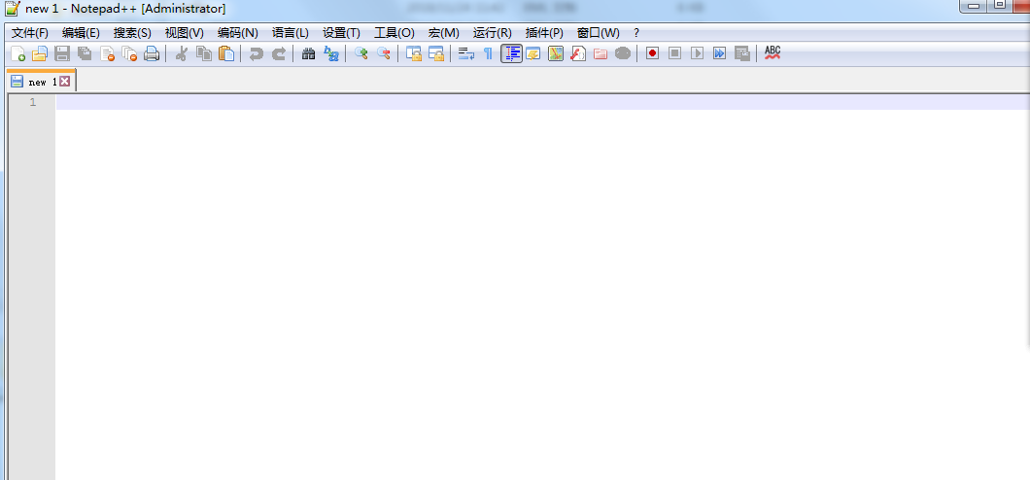This screenshot has height=480, width=1030.
Task: Click the Print icon in toolbar
Action: (152, 53)
